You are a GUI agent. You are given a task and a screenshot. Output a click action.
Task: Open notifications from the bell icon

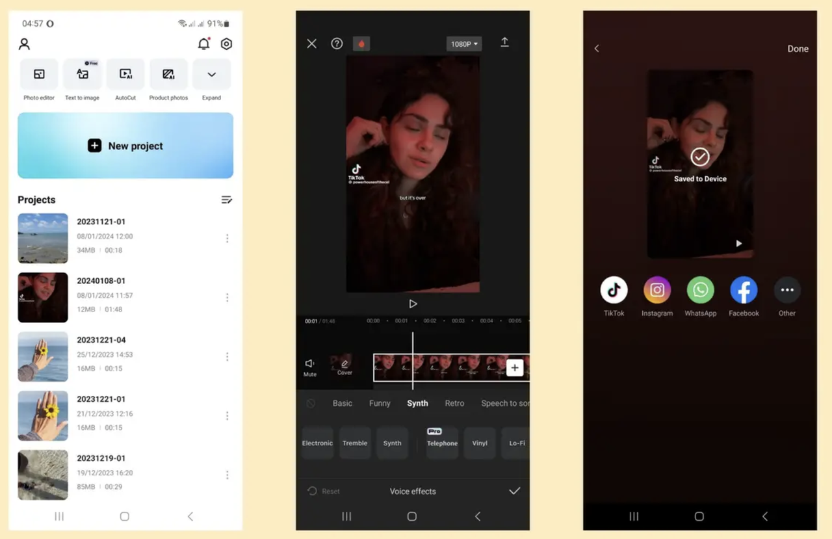click(203, 44)
